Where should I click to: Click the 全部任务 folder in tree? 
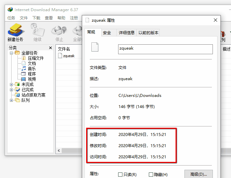click(17, 53)
